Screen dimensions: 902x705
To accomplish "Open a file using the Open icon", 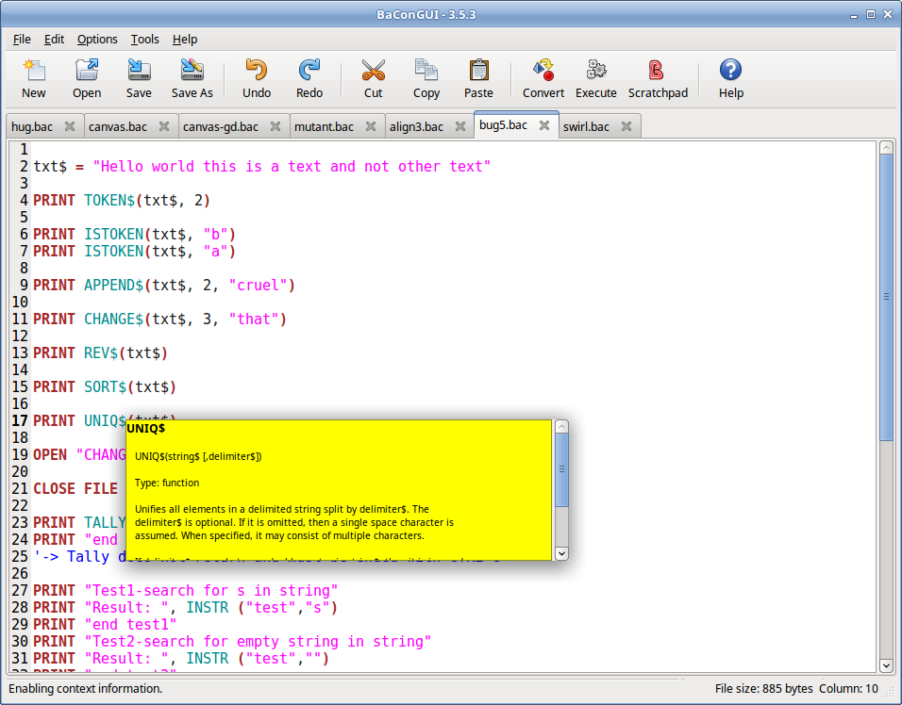I will [x=87, y=78].
